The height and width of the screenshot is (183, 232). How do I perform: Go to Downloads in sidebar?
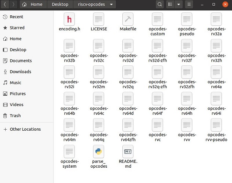click(21, 72)
